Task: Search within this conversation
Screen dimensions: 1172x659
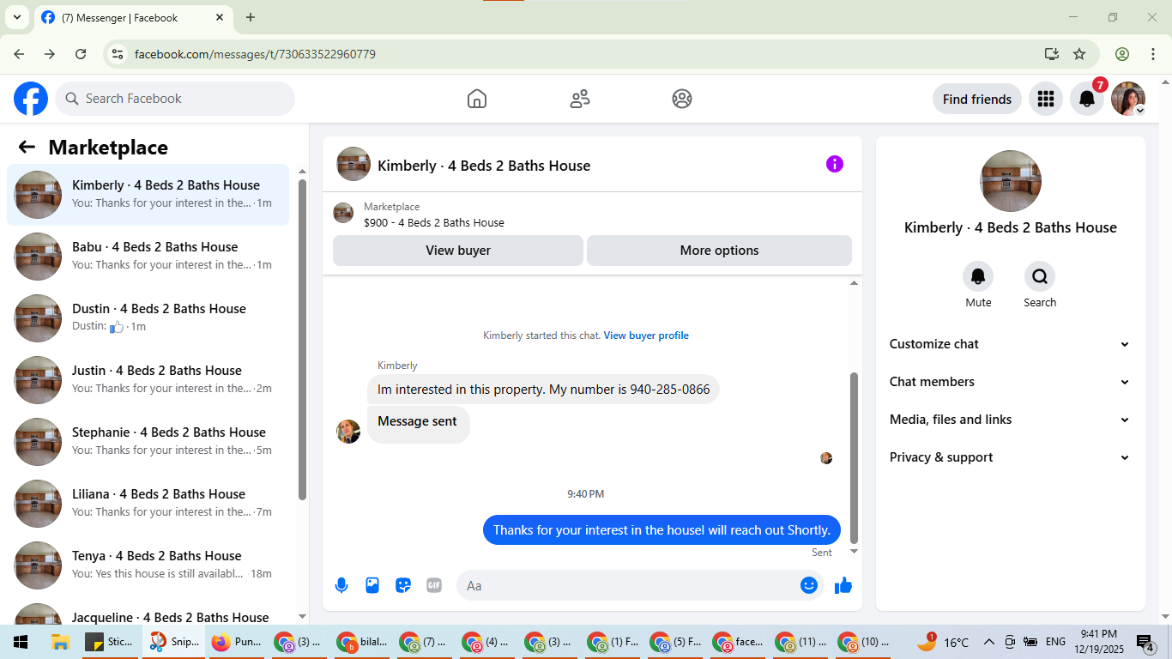Action: coord(1040,276)
